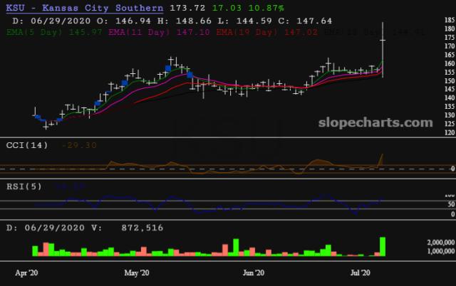
Task: Click the 06/29/2020 date in OHLC row
Action: tap(48, 21)
